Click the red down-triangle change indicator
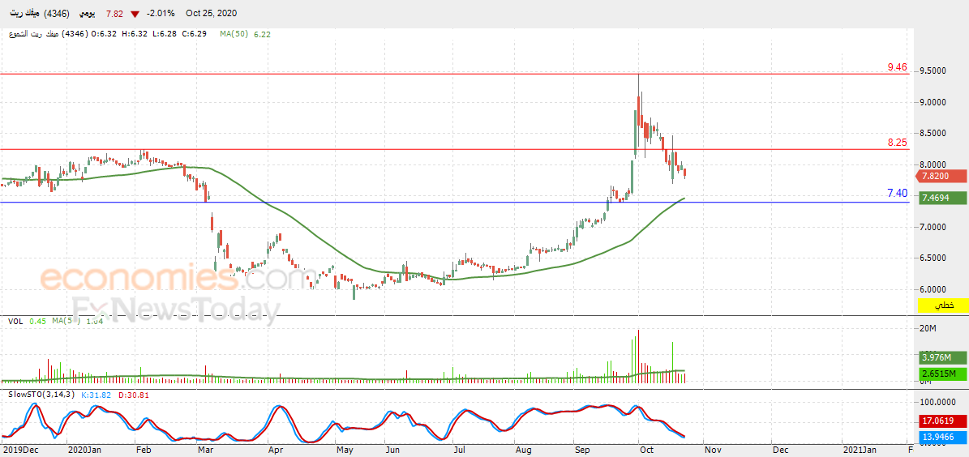 [x=135, y=14]
